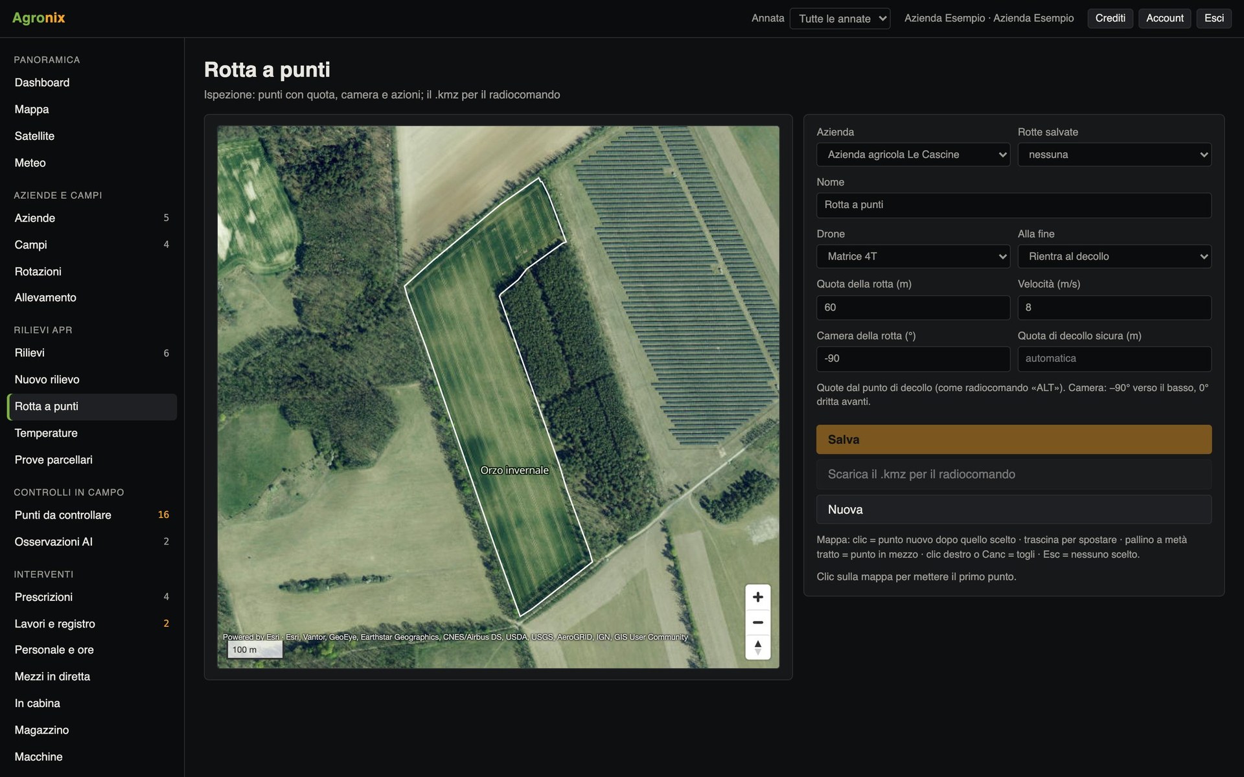The height and width of the screenshot is (777, 1244).
Task: Change the Annata year selector
Action: [x=840, y=19]
